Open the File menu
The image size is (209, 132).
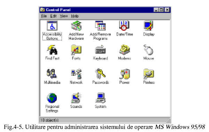pyautogui.click(x=44, y=16)
